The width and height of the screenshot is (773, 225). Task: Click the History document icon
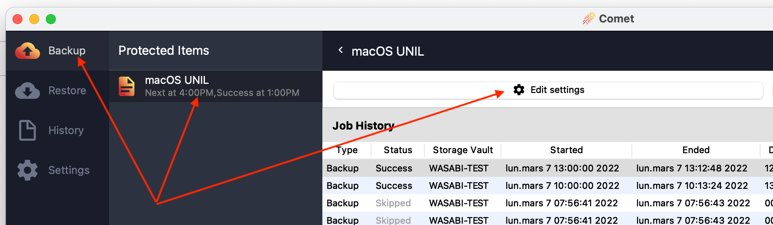27,130
